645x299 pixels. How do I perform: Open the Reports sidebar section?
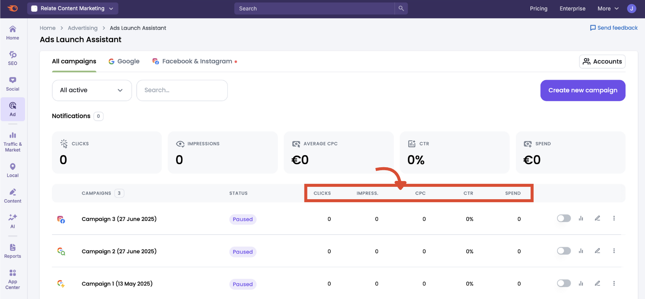coord(12,251)
